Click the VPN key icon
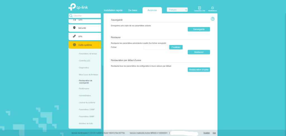 (x=74, y=36)
